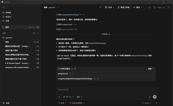Screen dimensions: 173x106
Task: Click 撤销 undo on changed files card
Action: pos(151,69)
